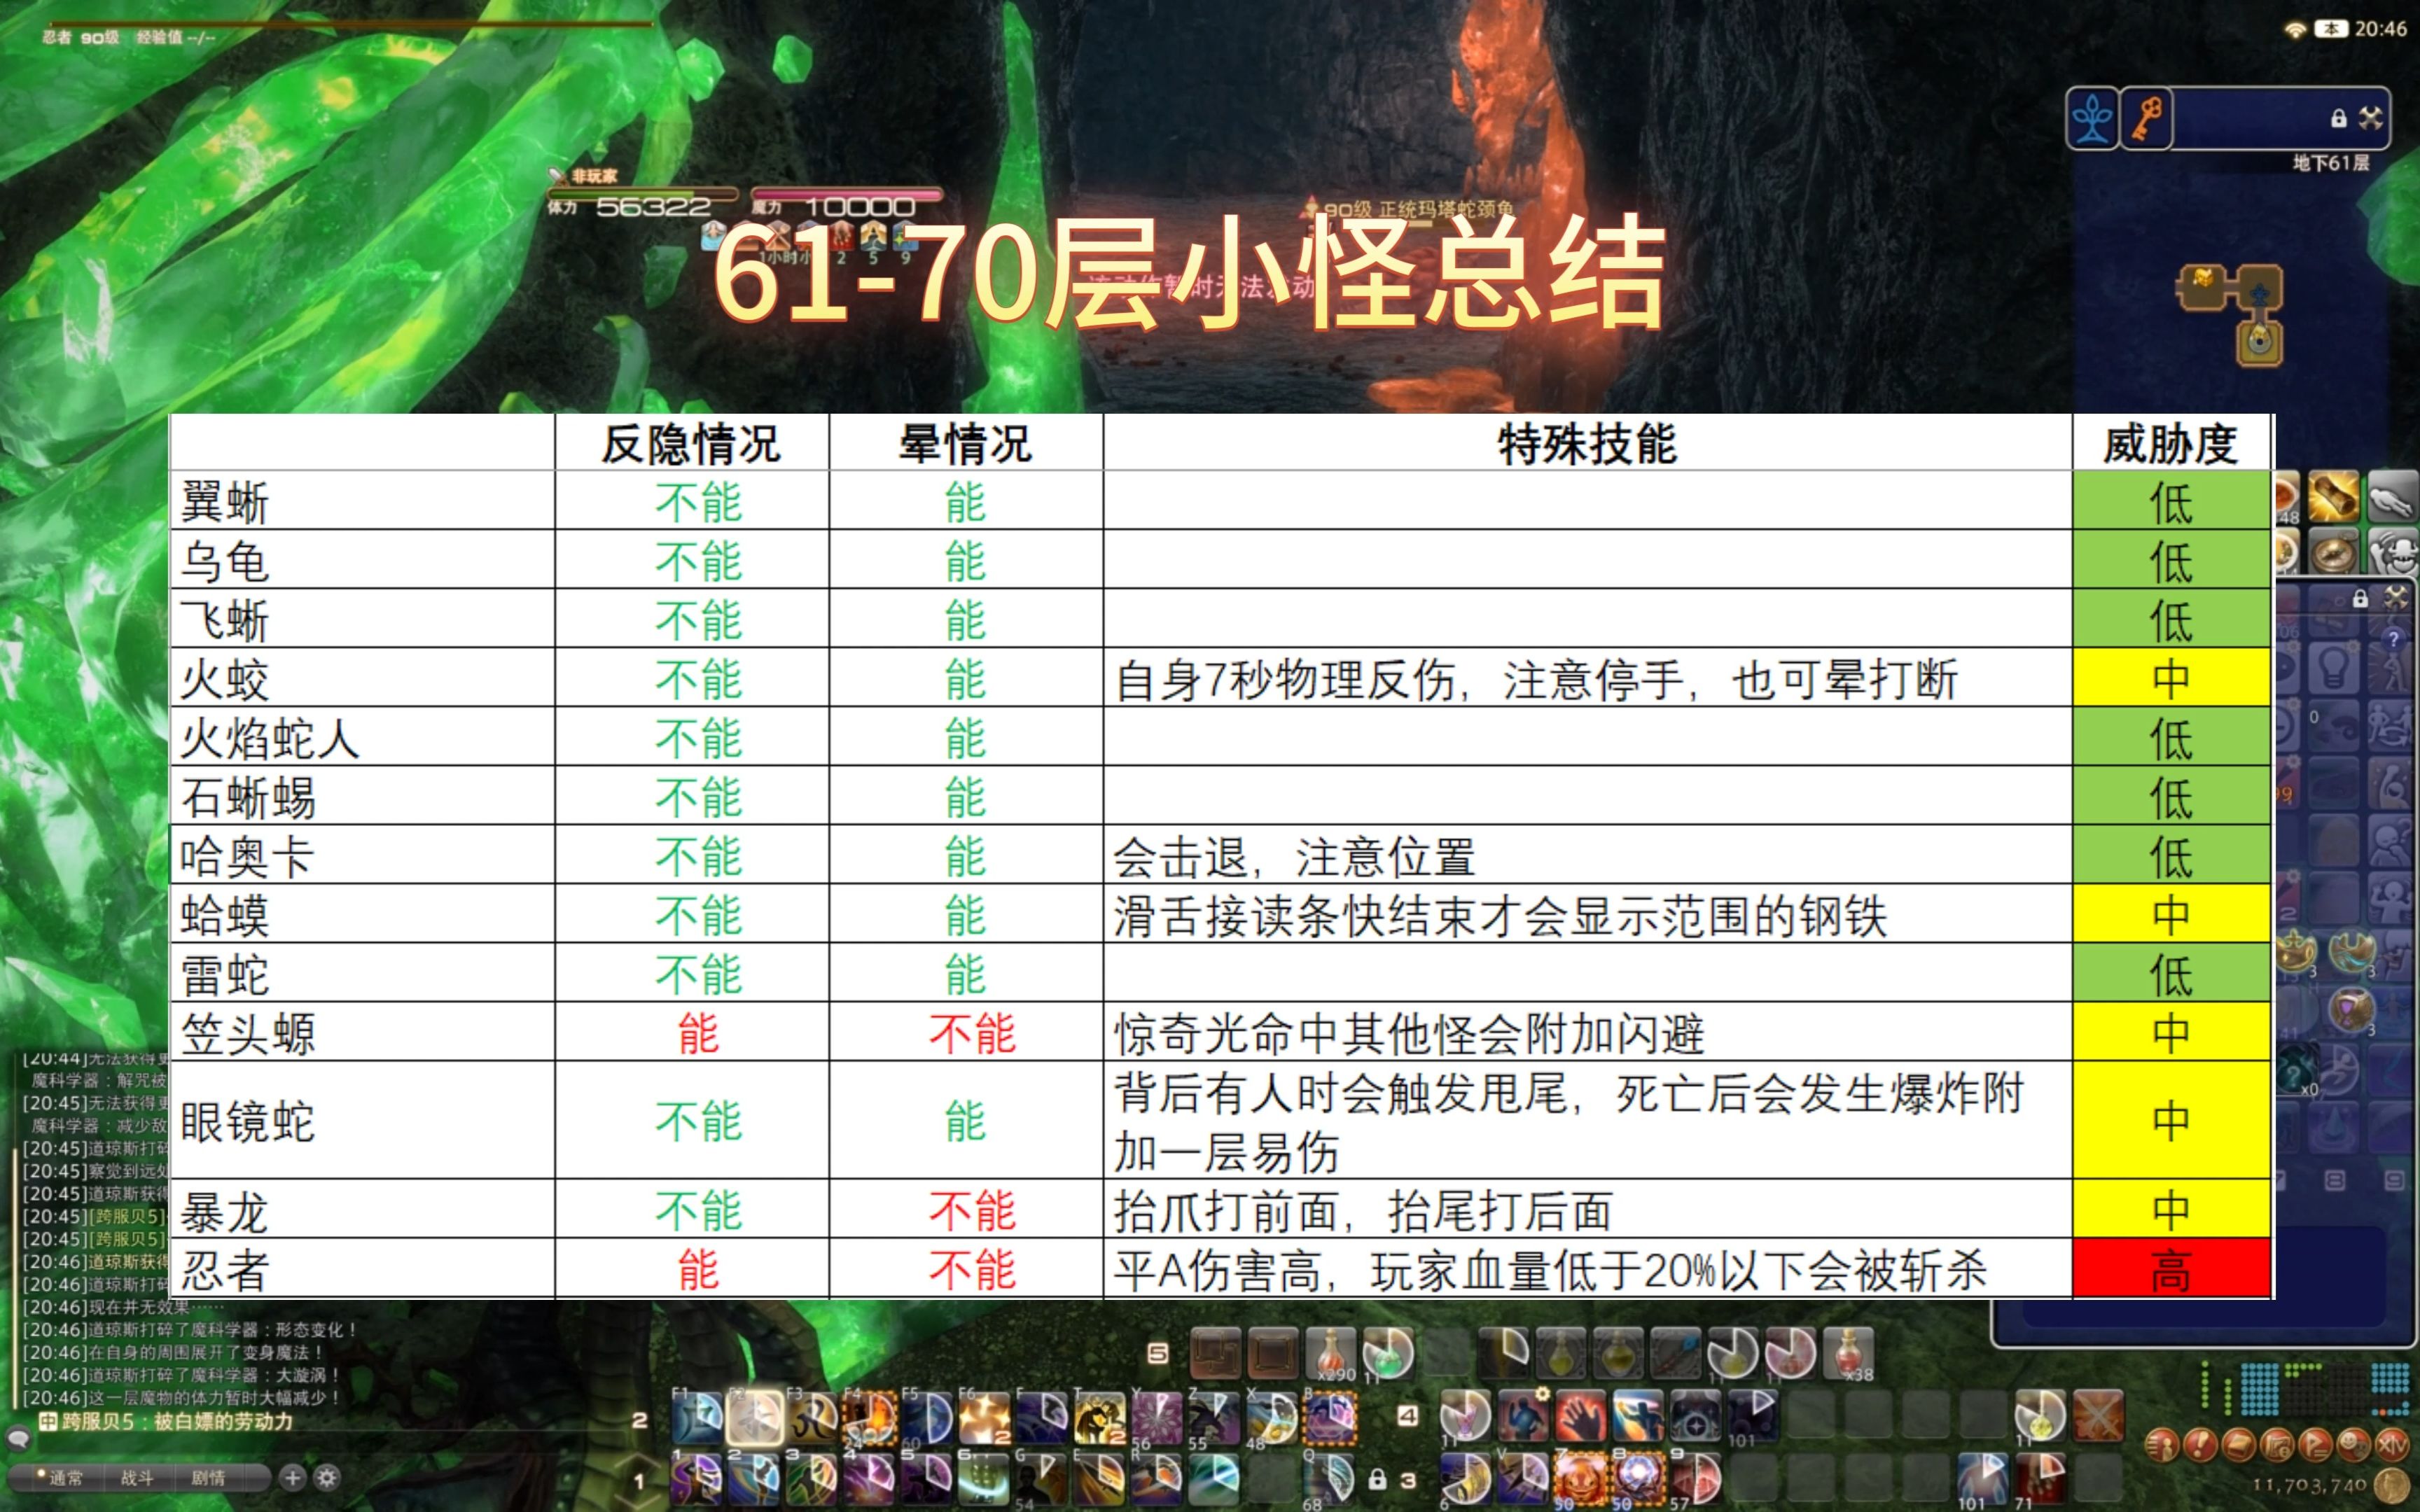Click the orange key icon on minimap bar
The image size is (2420, 1512).
pos(2147,119)
